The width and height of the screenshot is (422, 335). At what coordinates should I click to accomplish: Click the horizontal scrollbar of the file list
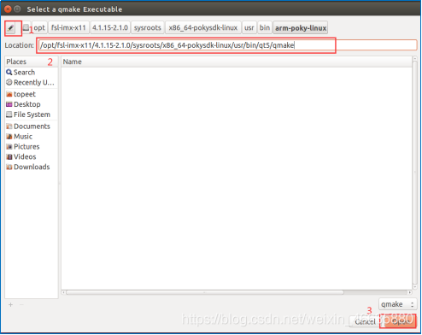click(x=205, y=292)
